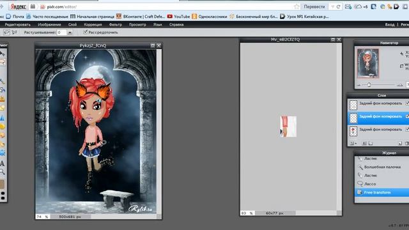Reload the page with the browser refresh icon
This screenshot has width=409, height=230.
click(x=338, y=7)
